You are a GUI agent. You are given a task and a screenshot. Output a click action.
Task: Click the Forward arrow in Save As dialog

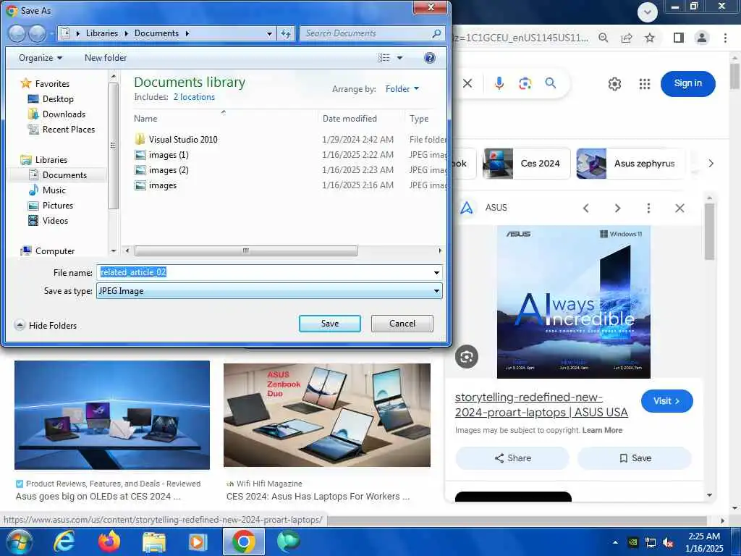point(38,33)
